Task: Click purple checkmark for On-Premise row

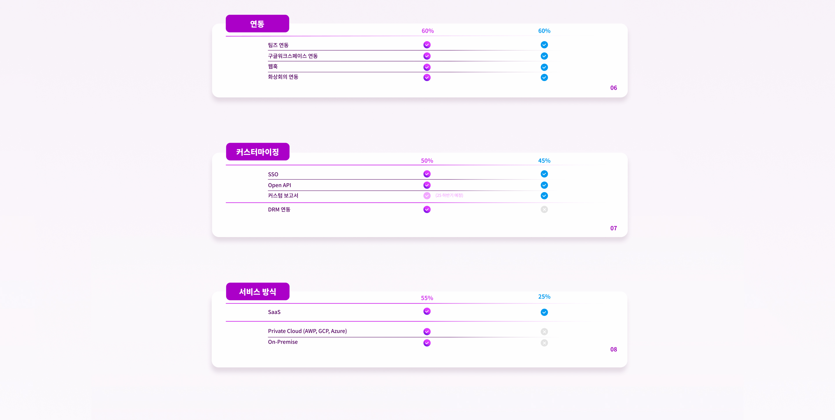Action: pos(427,343)
